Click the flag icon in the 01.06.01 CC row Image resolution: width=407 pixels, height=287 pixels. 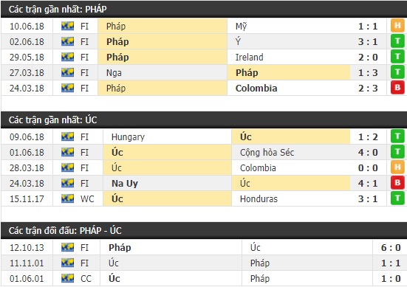point(67,278)
